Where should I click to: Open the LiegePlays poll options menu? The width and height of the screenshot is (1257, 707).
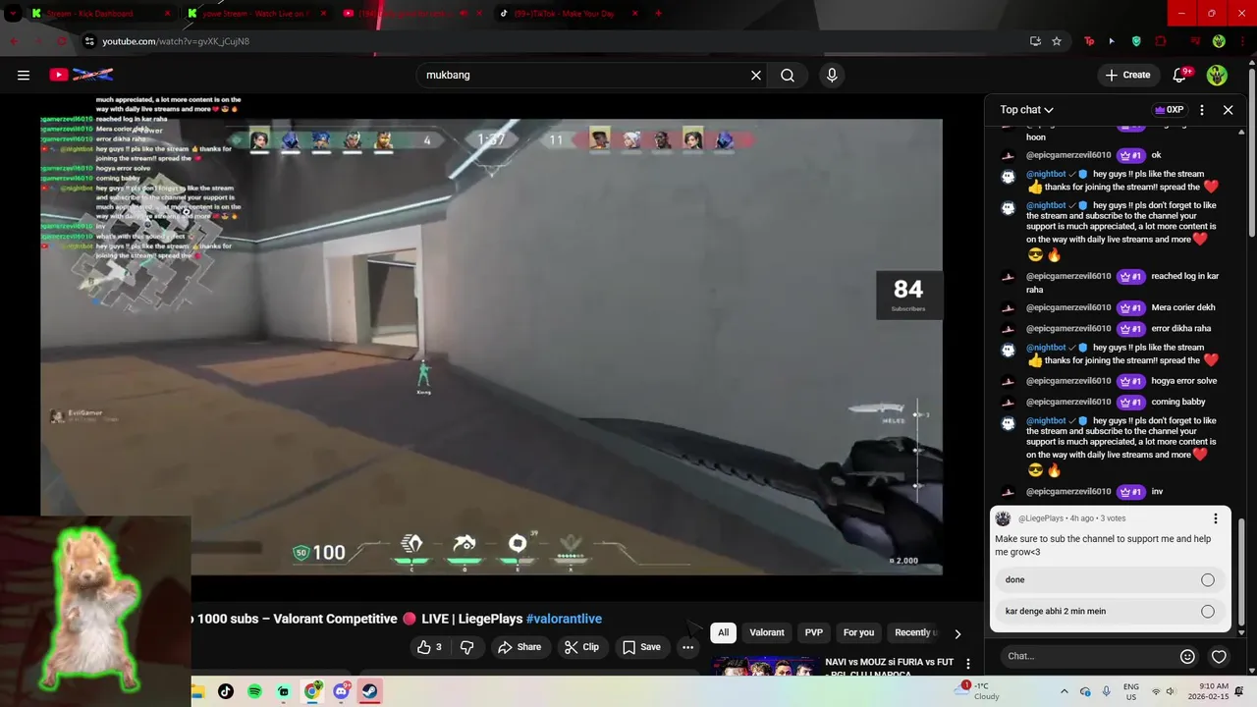point(1216,518)
